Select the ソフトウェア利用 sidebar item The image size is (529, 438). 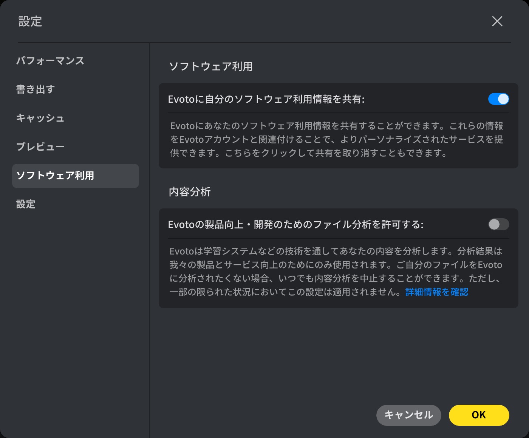[76, 176]
